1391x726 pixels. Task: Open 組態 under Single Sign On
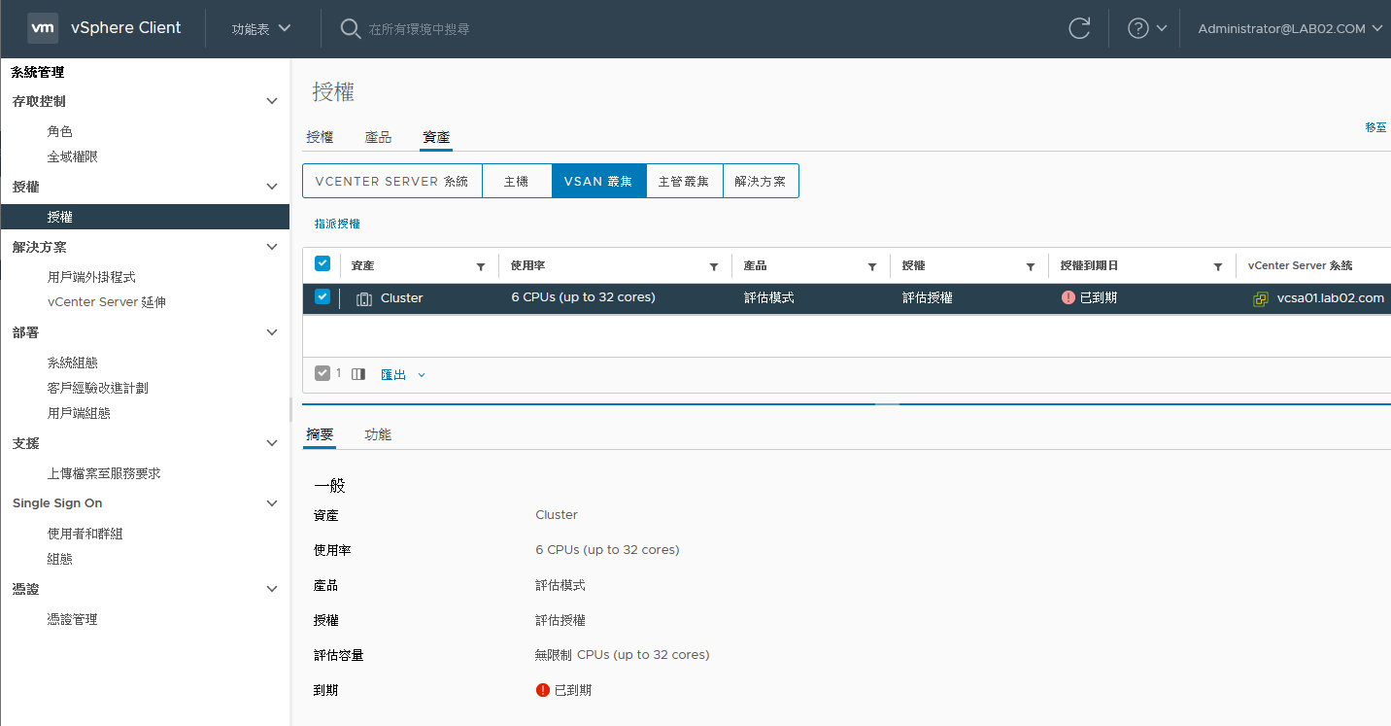tap(60, 559)
